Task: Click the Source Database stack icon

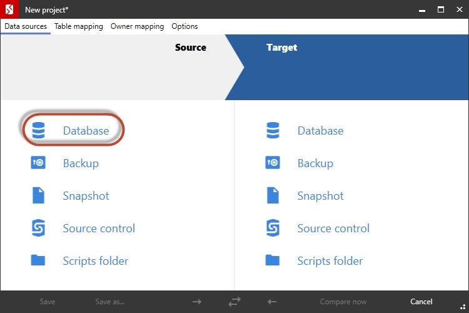Action: click(38, 130)
